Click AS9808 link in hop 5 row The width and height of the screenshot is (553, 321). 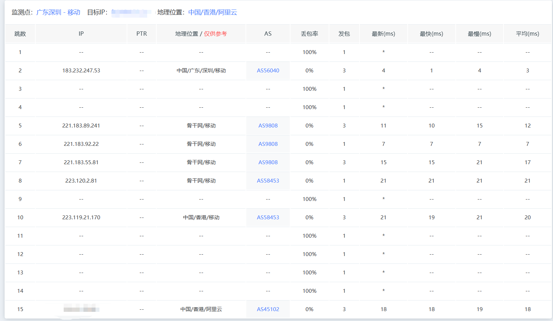coord(268,126)
